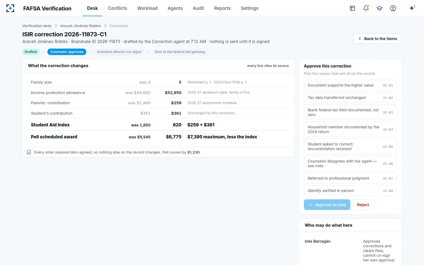Open the Agents tab
Viewport: 424px width, 265px height.
tap(175, 8)
